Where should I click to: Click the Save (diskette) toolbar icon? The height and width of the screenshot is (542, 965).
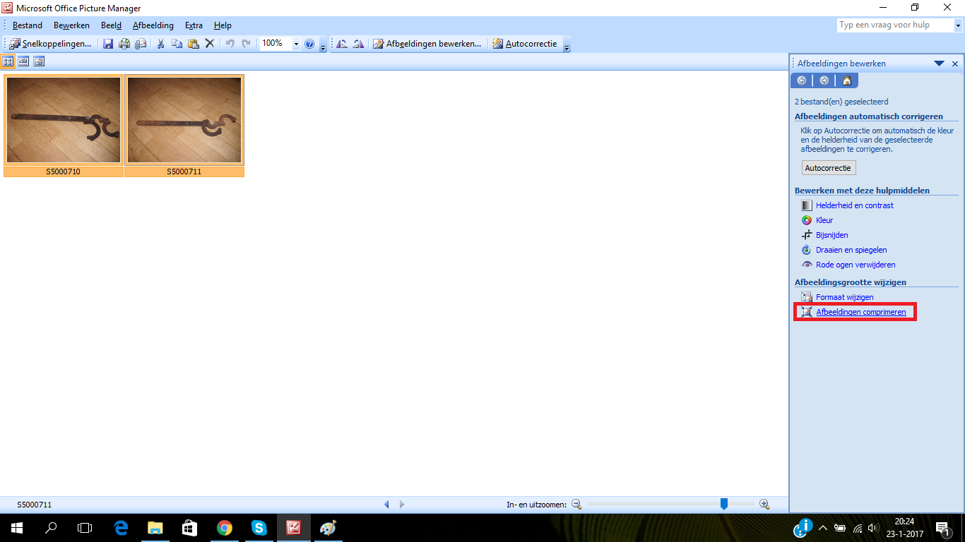(108, 44)
